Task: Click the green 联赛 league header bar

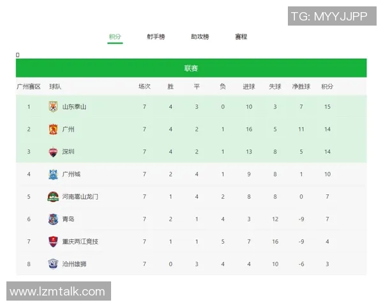Action: [191, 68]
